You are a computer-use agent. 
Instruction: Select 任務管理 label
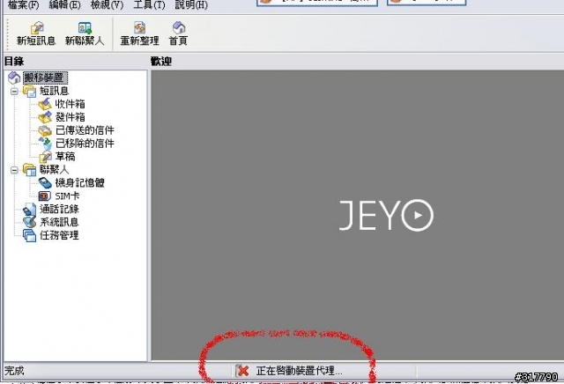59,235
